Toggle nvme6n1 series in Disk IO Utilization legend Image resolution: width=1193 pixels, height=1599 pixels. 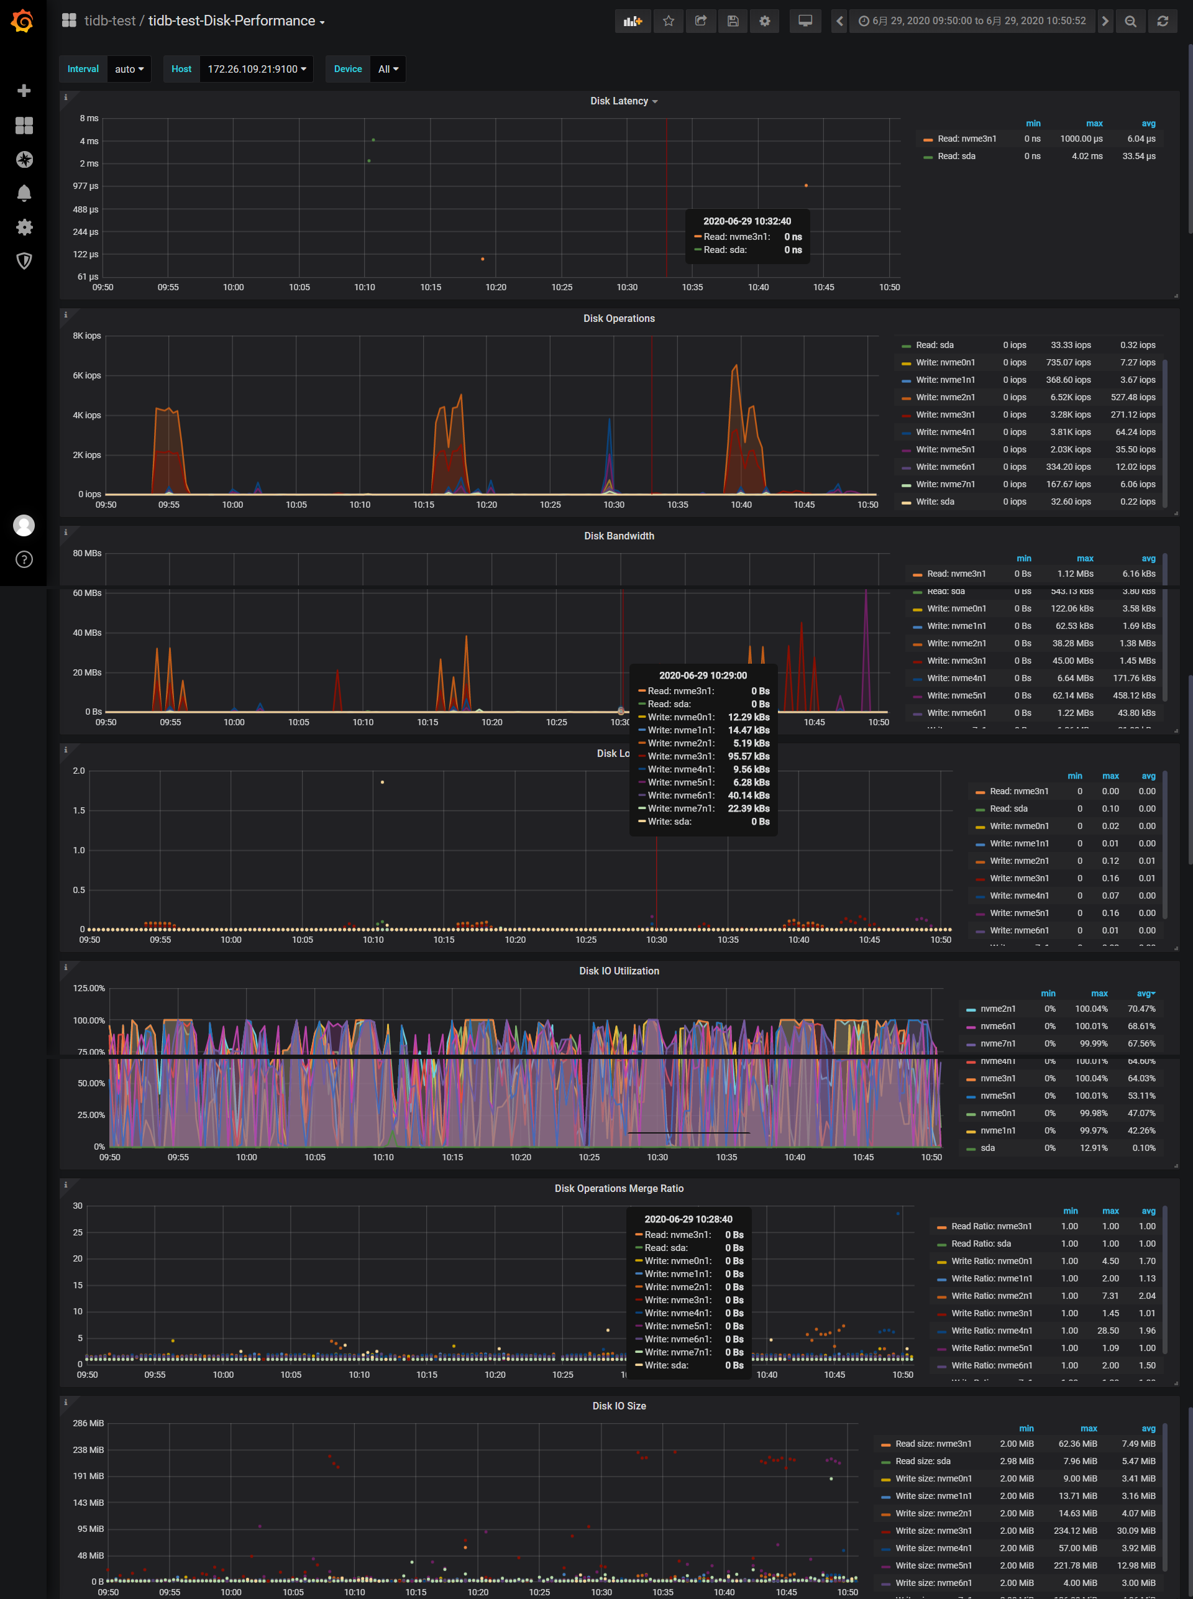click(997, 1026)
